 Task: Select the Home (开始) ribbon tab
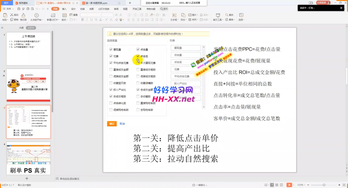(55, 9)
